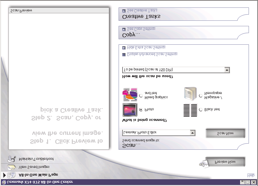Expand the See Creative Tasks section

click(x=124, y=11)
